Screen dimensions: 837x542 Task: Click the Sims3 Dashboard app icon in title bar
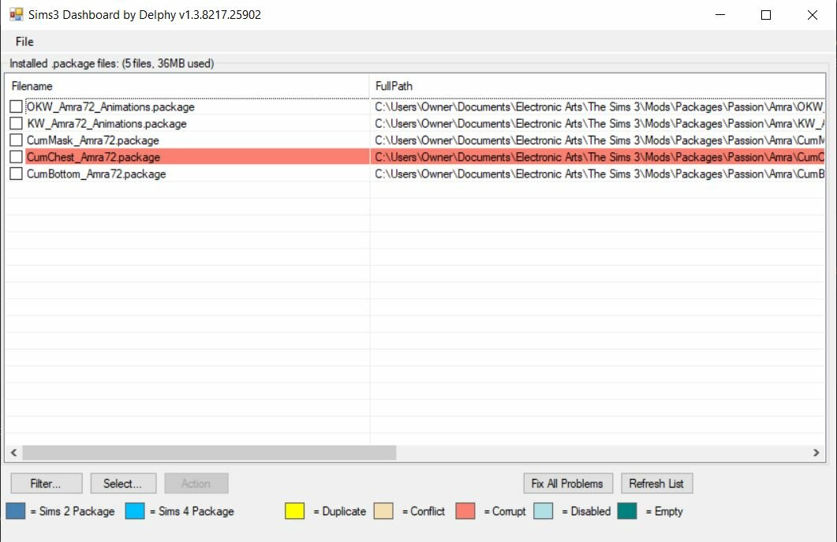pyautogui.click(x=16, y=14)
